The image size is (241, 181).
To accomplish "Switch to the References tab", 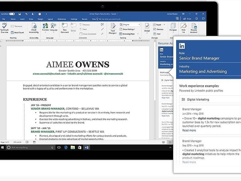I will 62,19.
